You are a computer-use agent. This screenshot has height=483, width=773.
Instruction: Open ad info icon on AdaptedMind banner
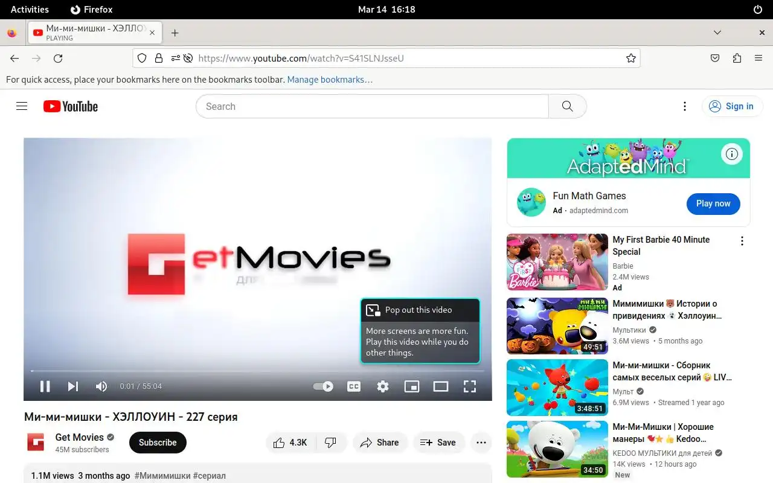(732, 154)
